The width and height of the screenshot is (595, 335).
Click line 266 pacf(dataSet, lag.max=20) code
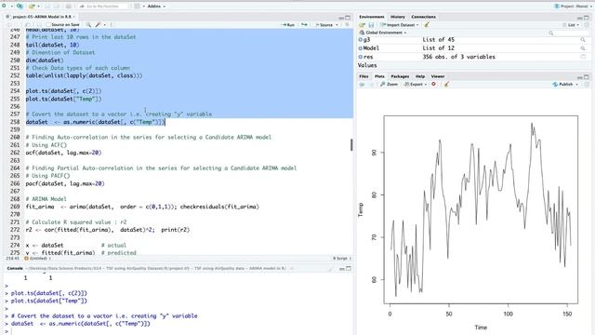click(x=65, y=183)
